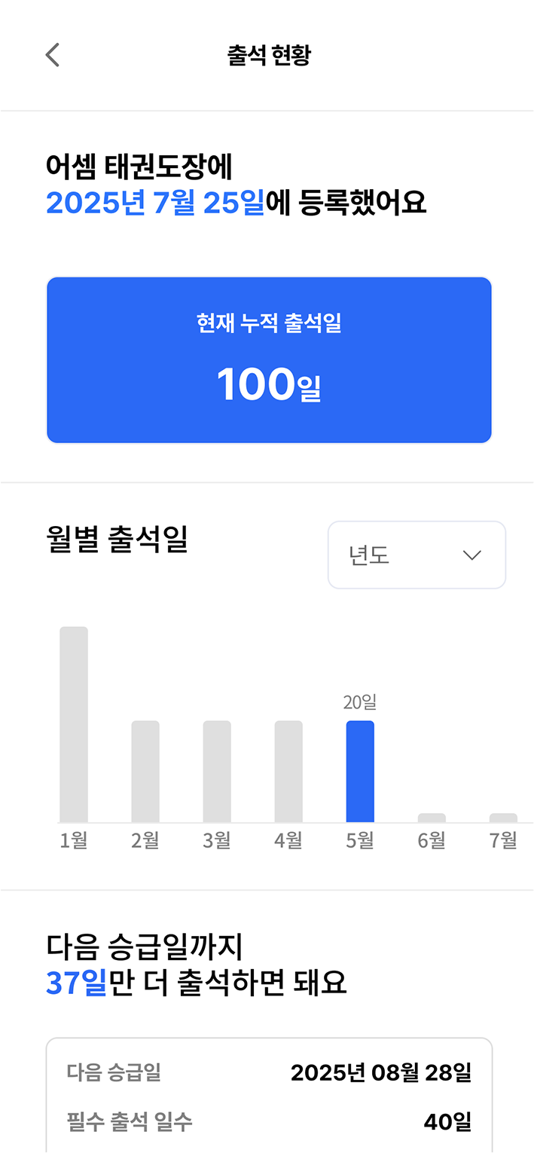Click the 100일 attendance count
This screenshot has height=1153, width=534.
pyautogui.click(x=269, y=384)
